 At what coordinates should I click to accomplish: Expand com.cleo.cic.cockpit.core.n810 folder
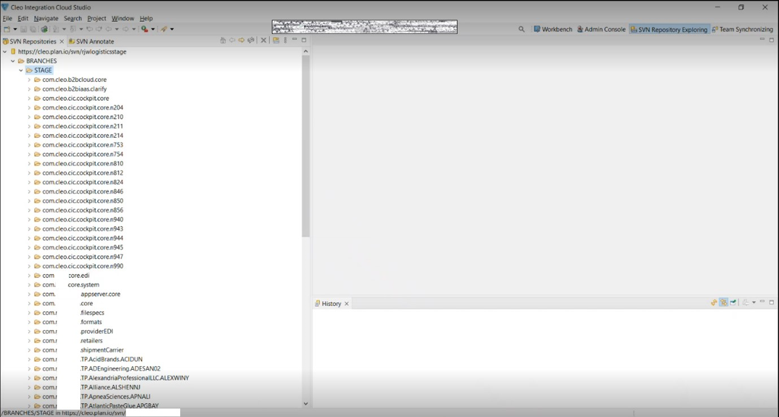coord(29,163)
